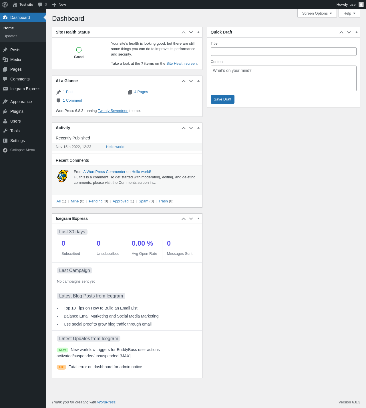The height and width of the screenshot is (408, 366).
Task: View the 1 Post link
Action: pos(68,92)
